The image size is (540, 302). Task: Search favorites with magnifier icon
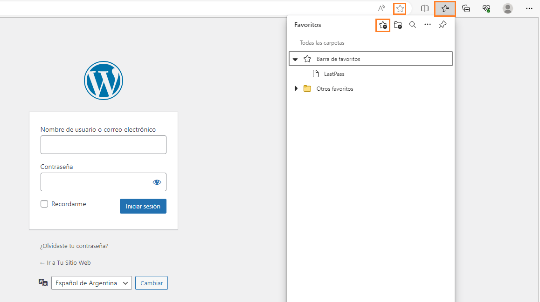(x=413, y=25)
